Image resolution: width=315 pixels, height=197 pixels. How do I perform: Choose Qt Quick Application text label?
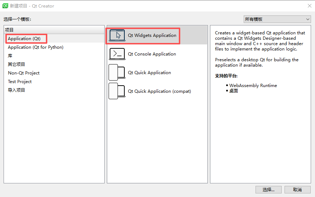pos(149,73)
